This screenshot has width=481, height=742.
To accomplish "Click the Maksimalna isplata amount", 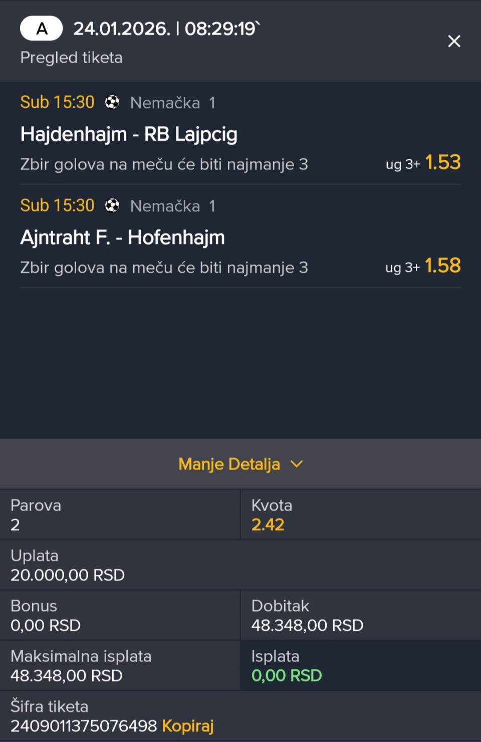I will point(67,675).
